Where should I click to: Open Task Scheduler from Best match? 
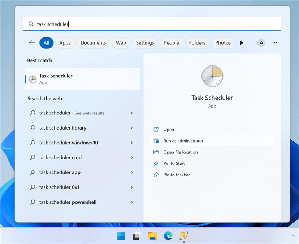pos(82,79)
